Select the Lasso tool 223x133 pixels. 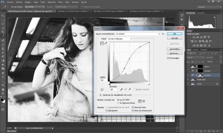(x=3, y=24)
